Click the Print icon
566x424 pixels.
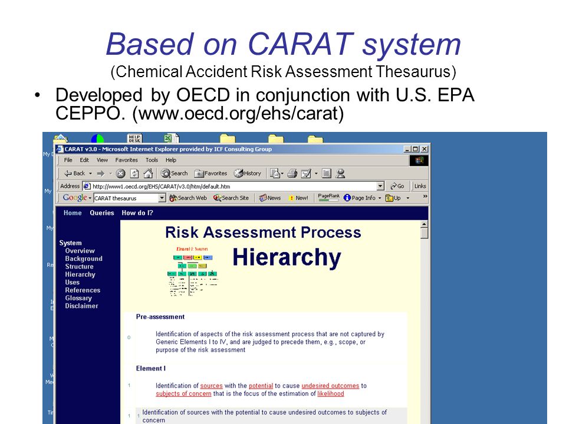click(x=292, y=174)
